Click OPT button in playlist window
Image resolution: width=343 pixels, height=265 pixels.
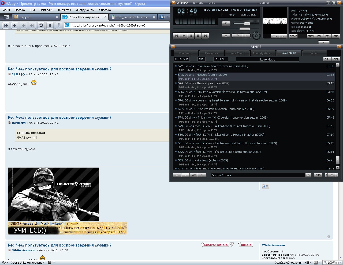coord(336,59)
